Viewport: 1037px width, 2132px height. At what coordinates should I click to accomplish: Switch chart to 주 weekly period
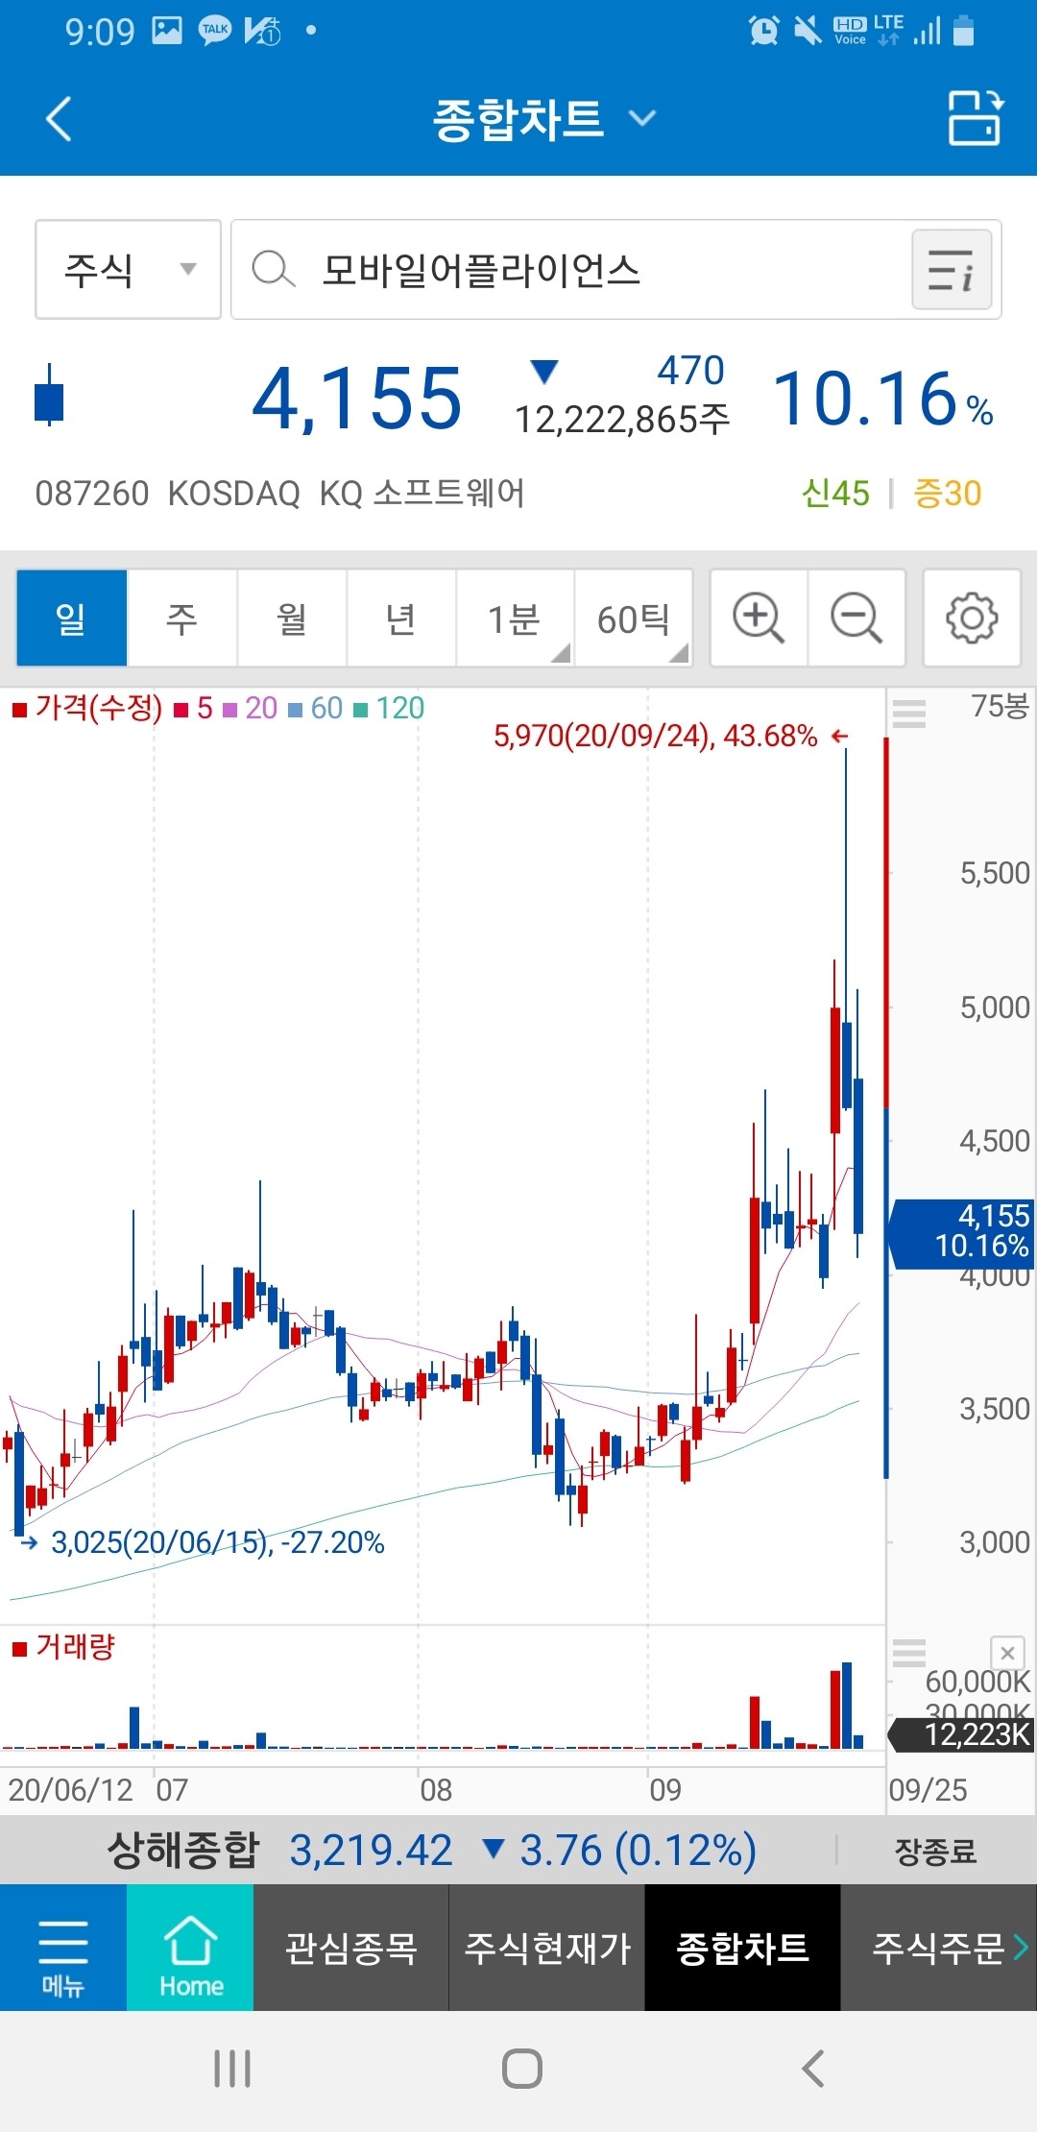(x=181, y=618)
